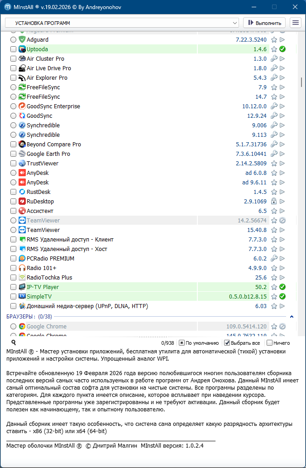Screen dimensions: 306x468
Task: Click the key icon for Air Cluster Pro
Action: point(274,59)
